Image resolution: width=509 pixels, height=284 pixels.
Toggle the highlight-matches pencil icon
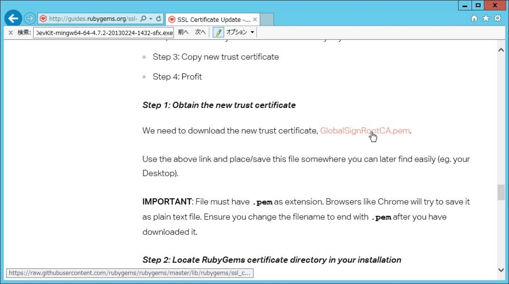click(x=218, y=32)
